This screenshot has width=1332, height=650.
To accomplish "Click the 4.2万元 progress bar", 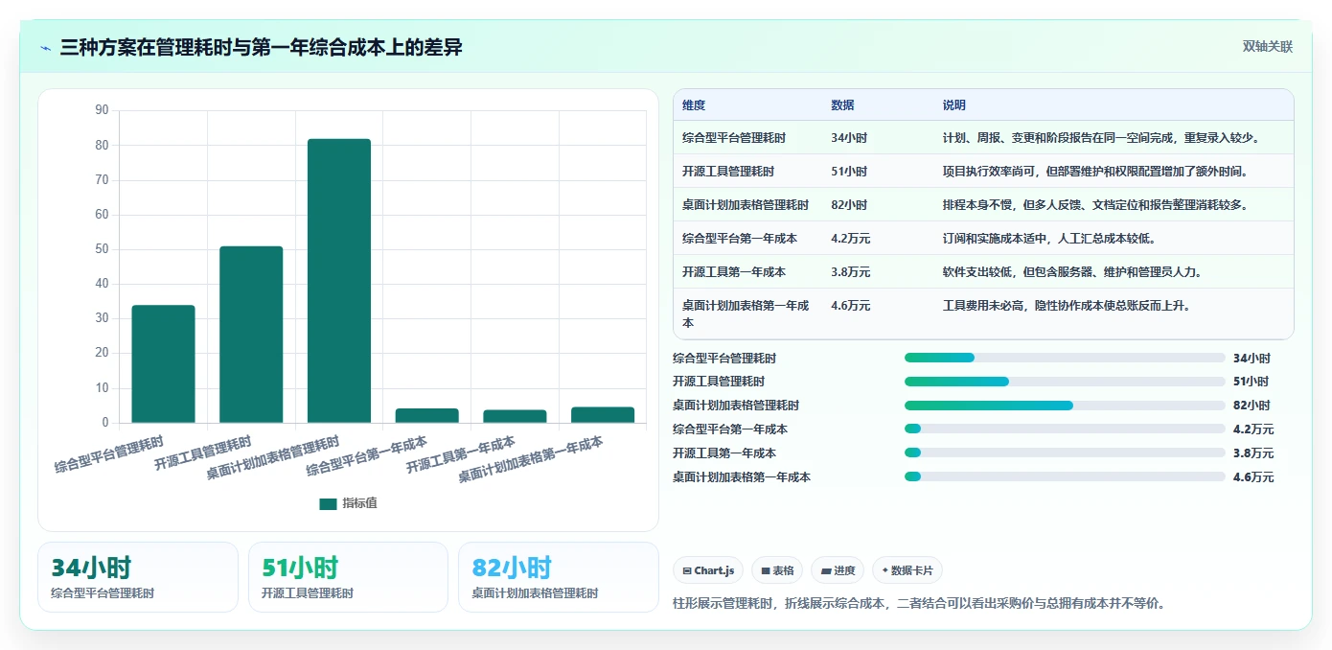I will (x=1065, y=429).
